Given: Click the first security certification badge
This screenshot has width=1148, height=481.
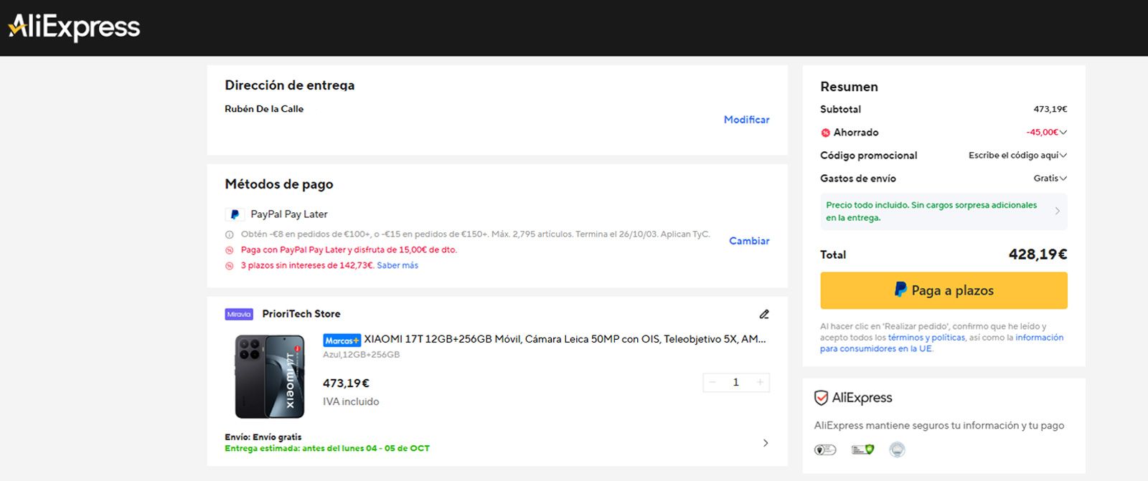Looking at the screenshot, I should tap(825, 449).
